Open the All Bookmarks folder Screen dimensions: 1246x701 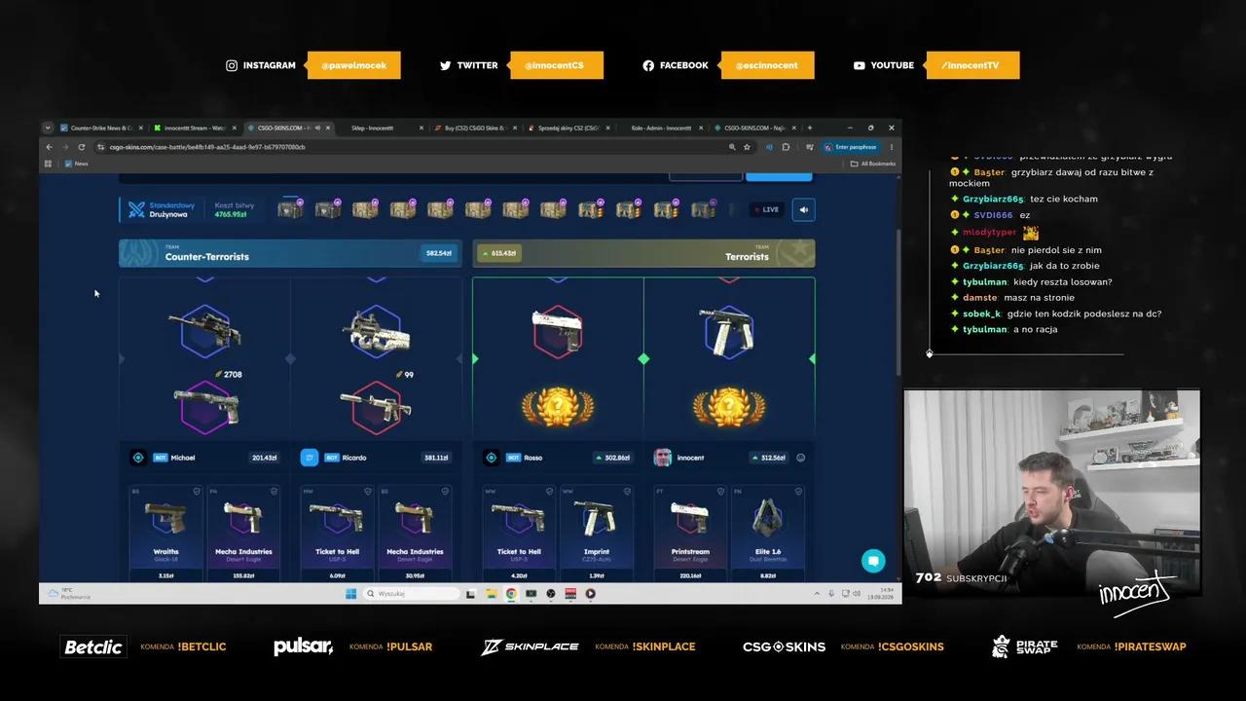[873, 164]
